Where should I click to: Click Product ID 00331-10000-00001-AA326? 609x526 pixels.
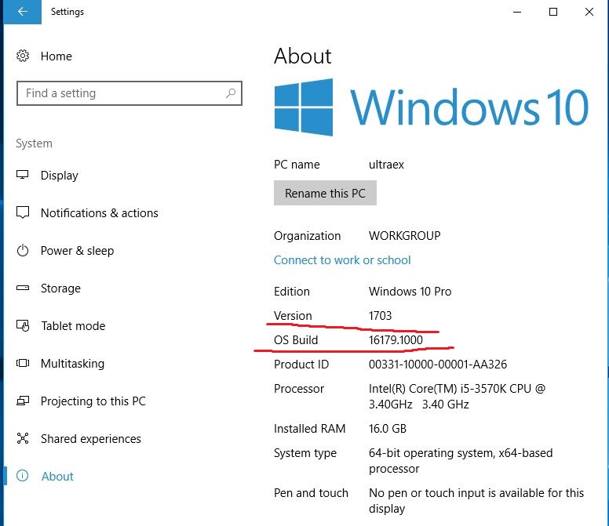point(438,365)
